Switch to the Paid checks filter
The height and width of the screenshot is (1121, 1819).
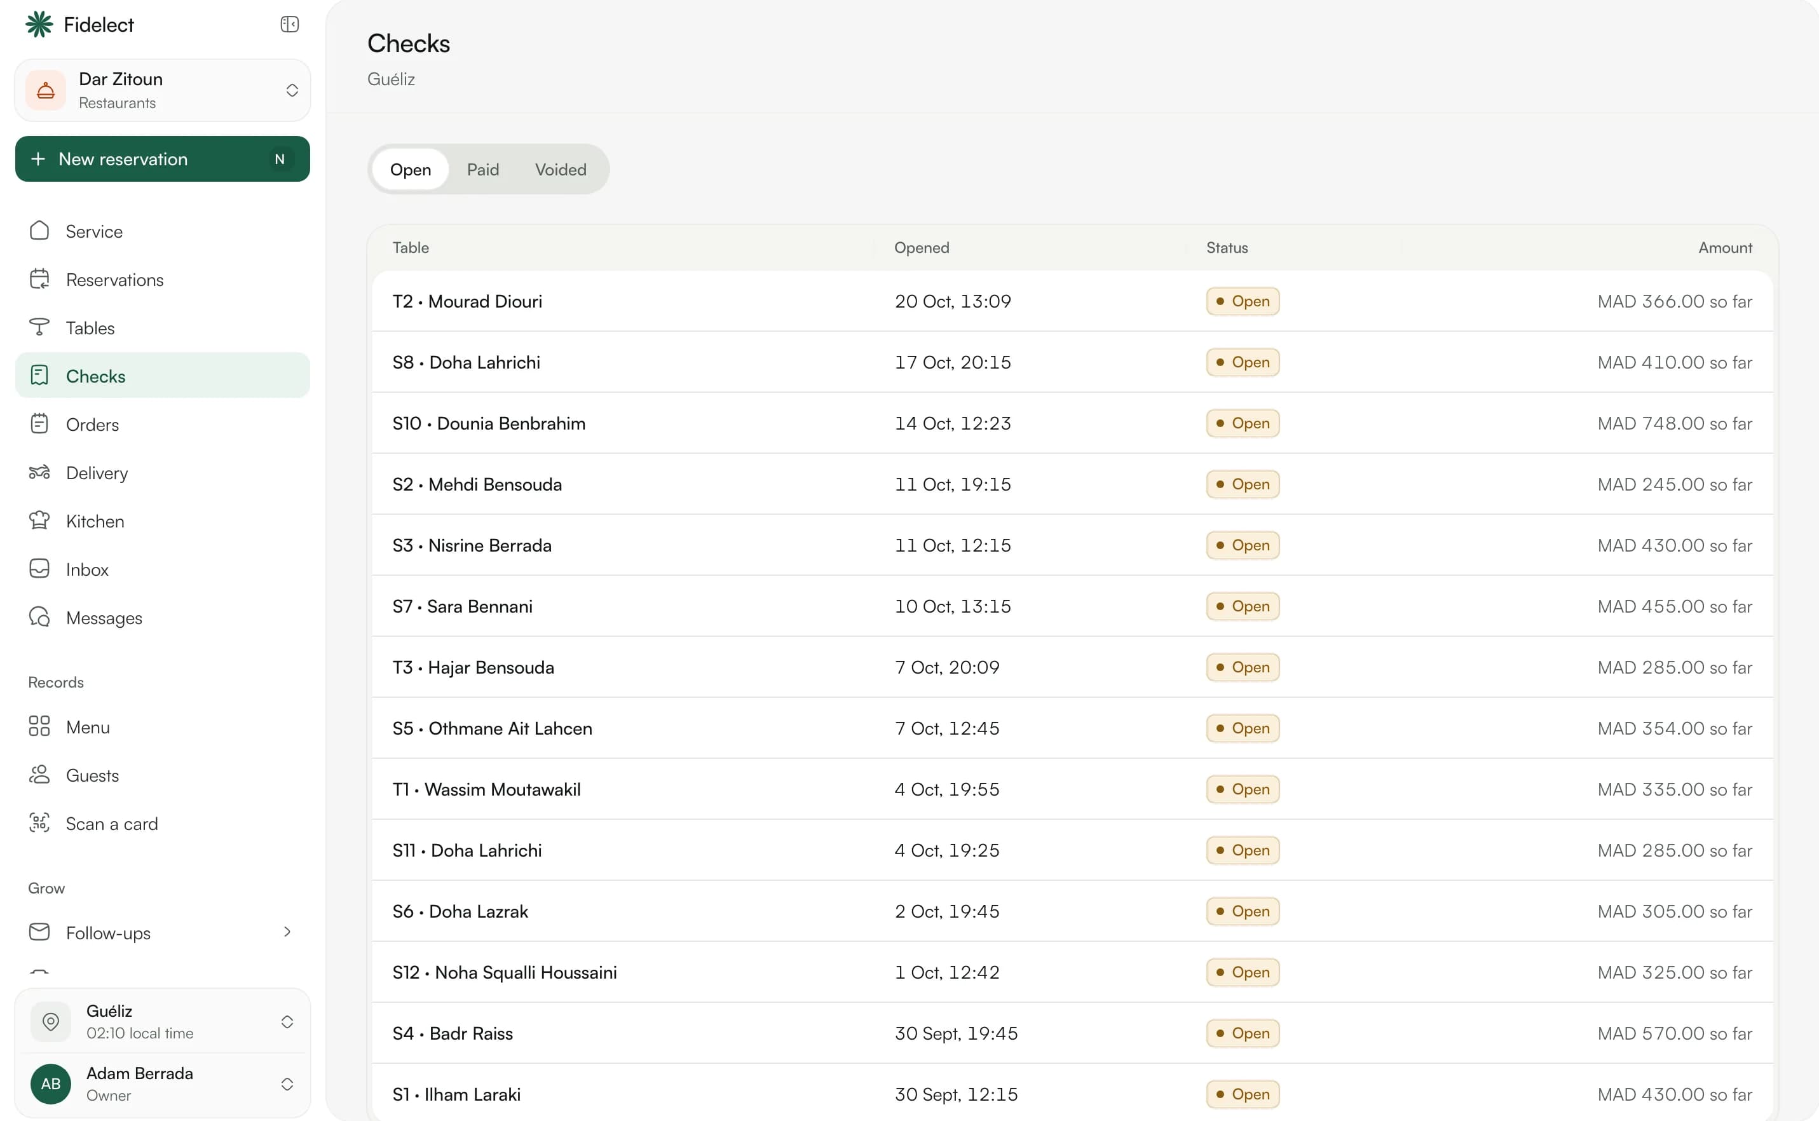(483, 169)
